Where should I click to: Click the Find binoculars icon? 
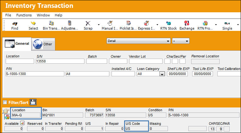(x=15, y=24)
